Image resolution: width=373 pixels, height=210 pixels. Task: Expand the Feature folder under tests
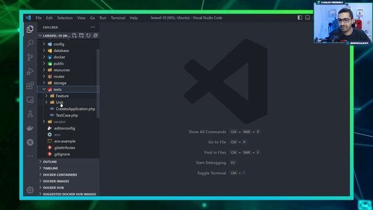69,96
